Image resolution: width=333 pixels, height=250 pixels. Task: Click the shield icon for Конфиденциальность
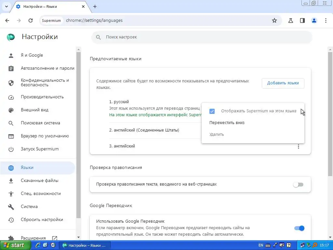pyautogui.click(x=11, y=83)
